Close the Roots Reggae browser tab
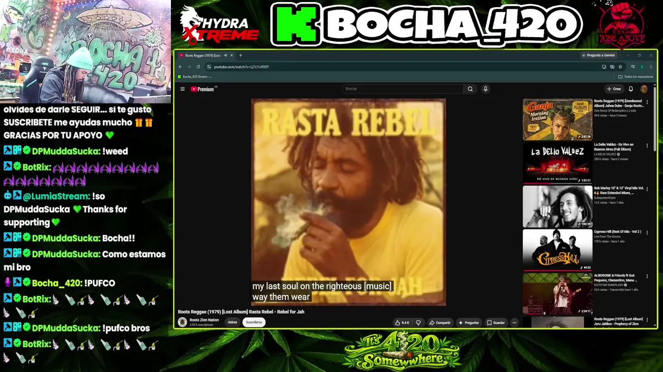This screenshot has height=372, width=663. pyautogui.click(x=232, y=55)
